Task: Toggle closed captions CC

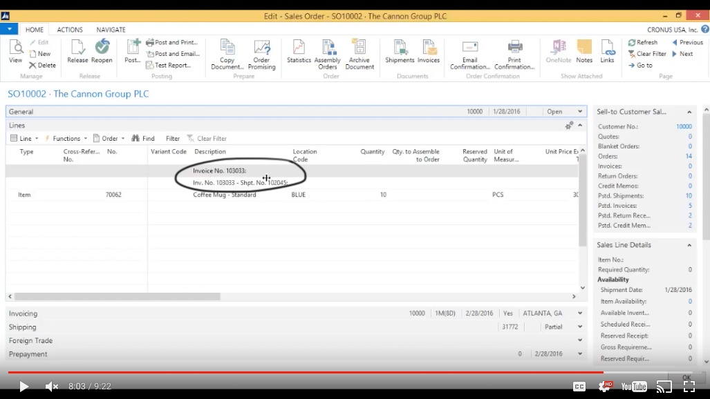Action: point(579,387)
